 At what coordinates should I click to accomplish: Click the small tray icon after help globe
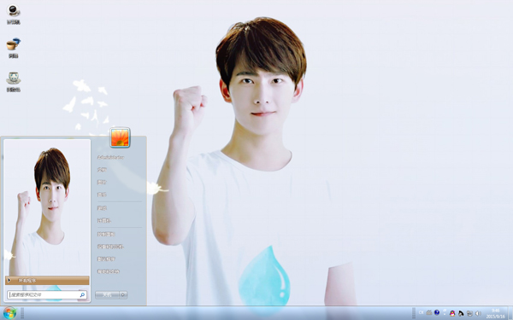[x=445, y=311]
